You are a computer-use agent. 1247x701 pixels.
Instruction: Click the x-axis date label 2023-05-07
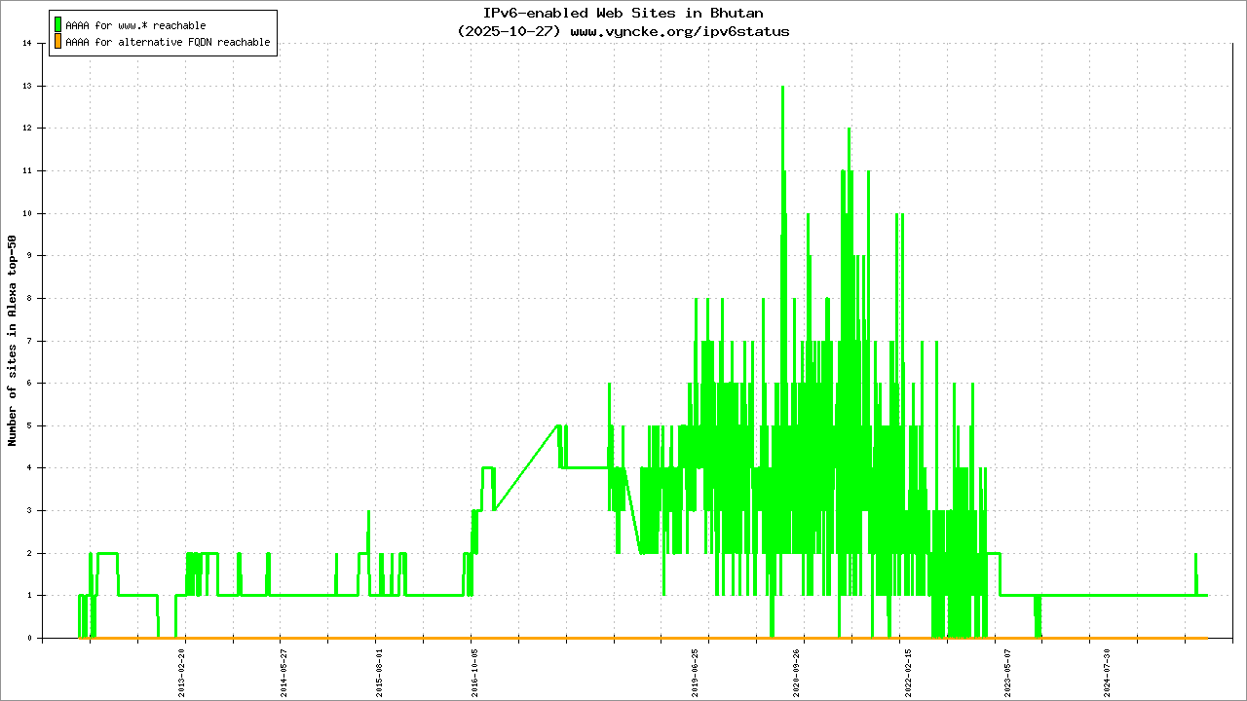click(x=1008, y=673)
